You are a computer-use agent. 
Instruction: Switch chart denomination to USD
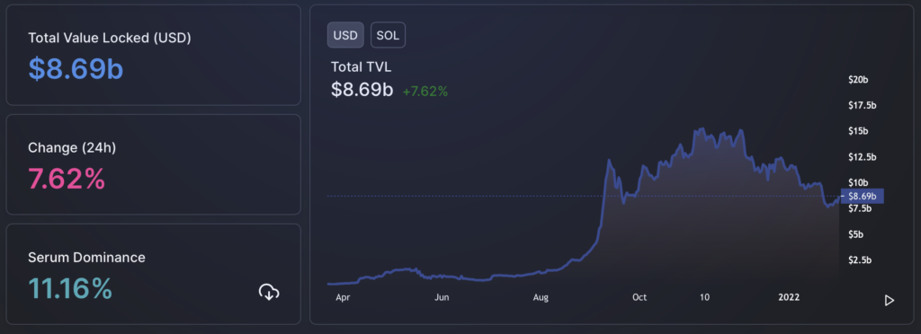[345, 35]
